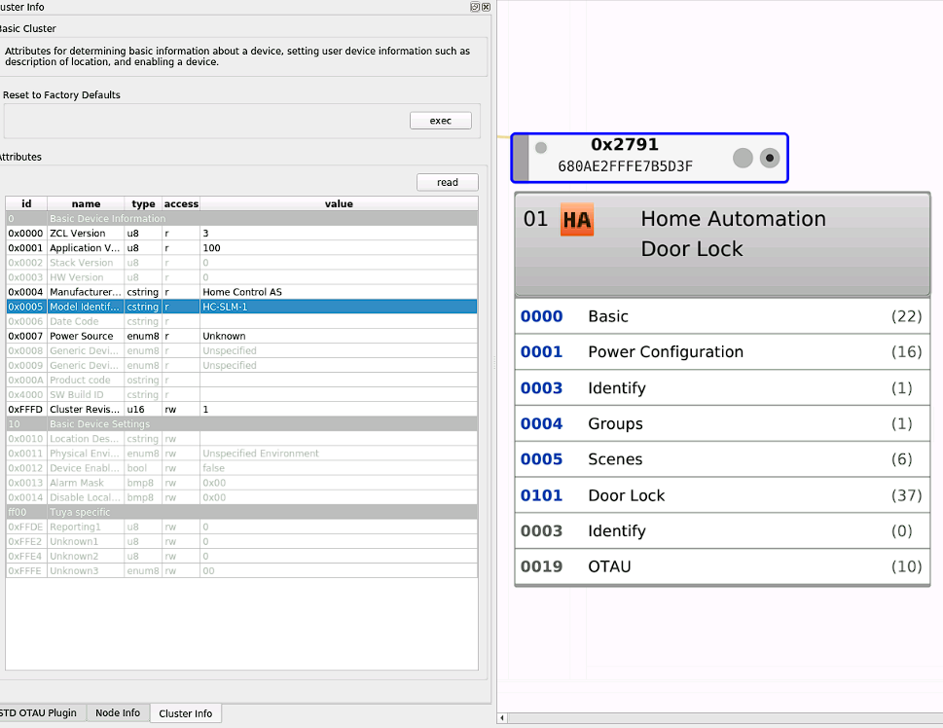
Task: Open the Door Lock cluster 0101
Action: click(722, 494)
